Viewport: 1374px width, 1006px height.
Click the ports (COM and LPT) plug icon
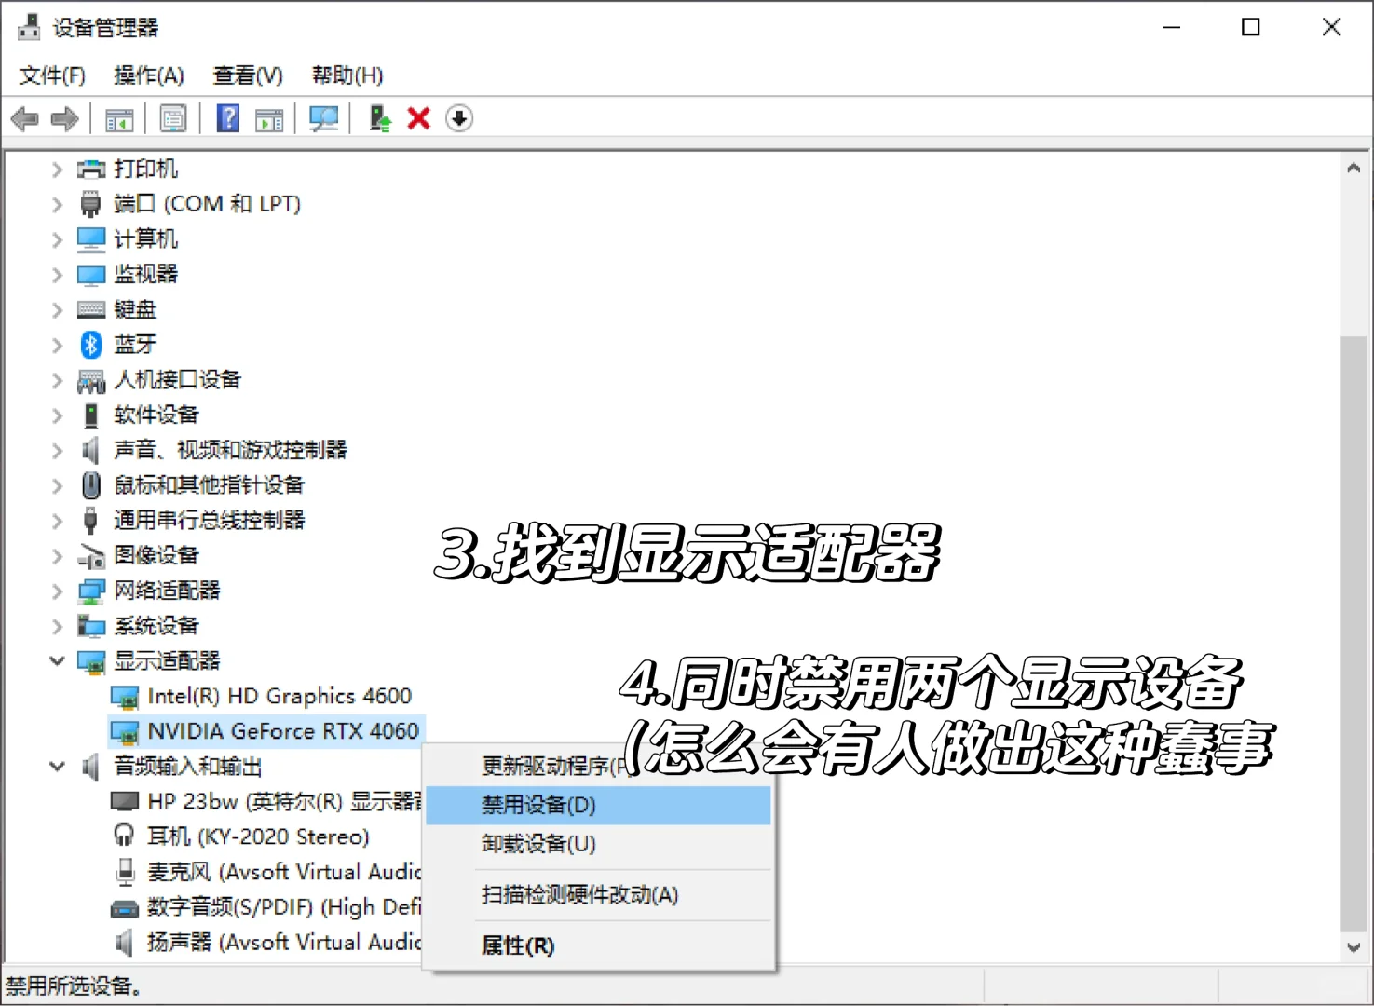90,204
